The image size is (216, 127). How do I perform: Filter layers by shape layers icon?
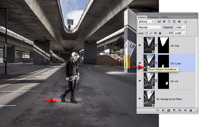(x=174, y=22)
